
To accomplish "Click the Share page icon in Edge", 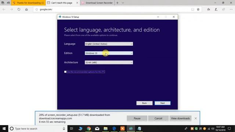I will 224,9.
